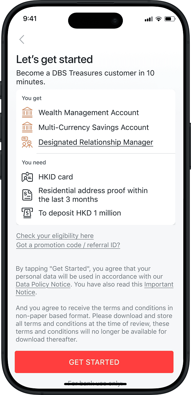Tap the address proof document icon
191x395 pixels.
coord(27,195)
